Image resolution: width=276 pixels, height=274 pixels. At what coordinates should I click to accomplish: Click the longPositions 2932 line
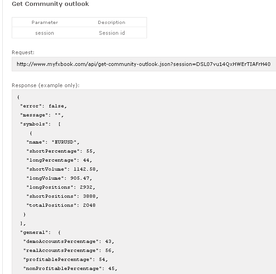[61, 187]
